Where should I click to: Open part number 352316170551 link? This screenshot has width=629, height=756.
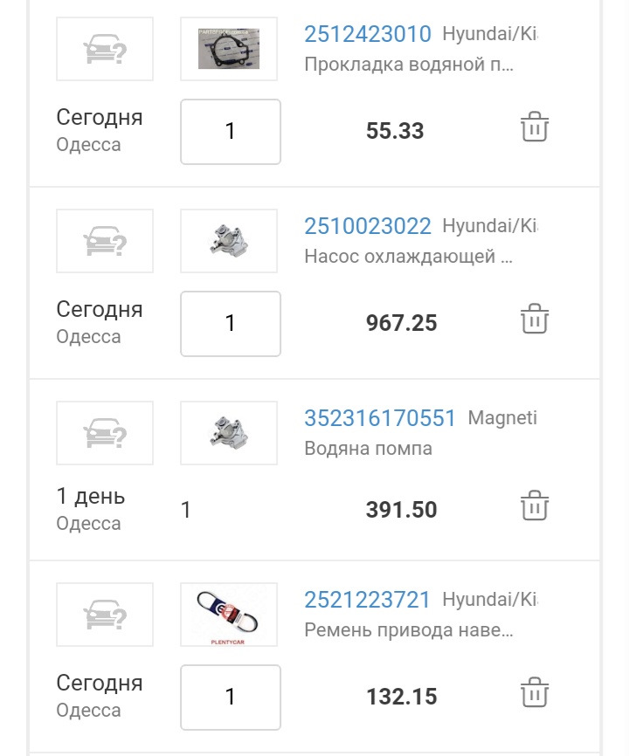point(380,419)
